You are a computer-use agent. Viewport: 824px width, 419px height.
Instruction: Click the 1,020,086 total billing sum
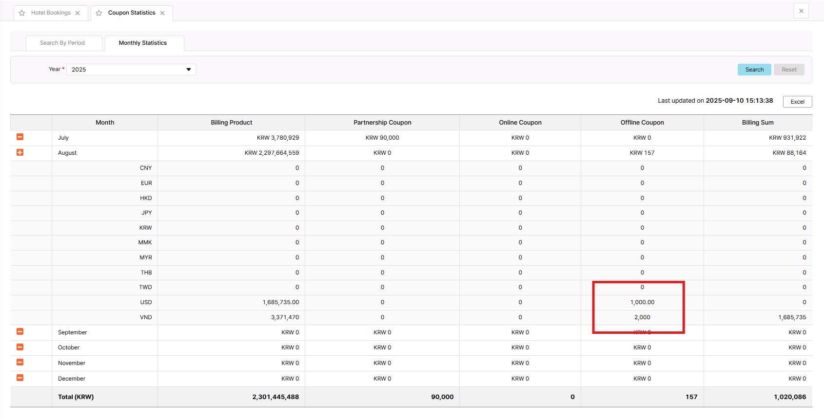coord(790,397)
